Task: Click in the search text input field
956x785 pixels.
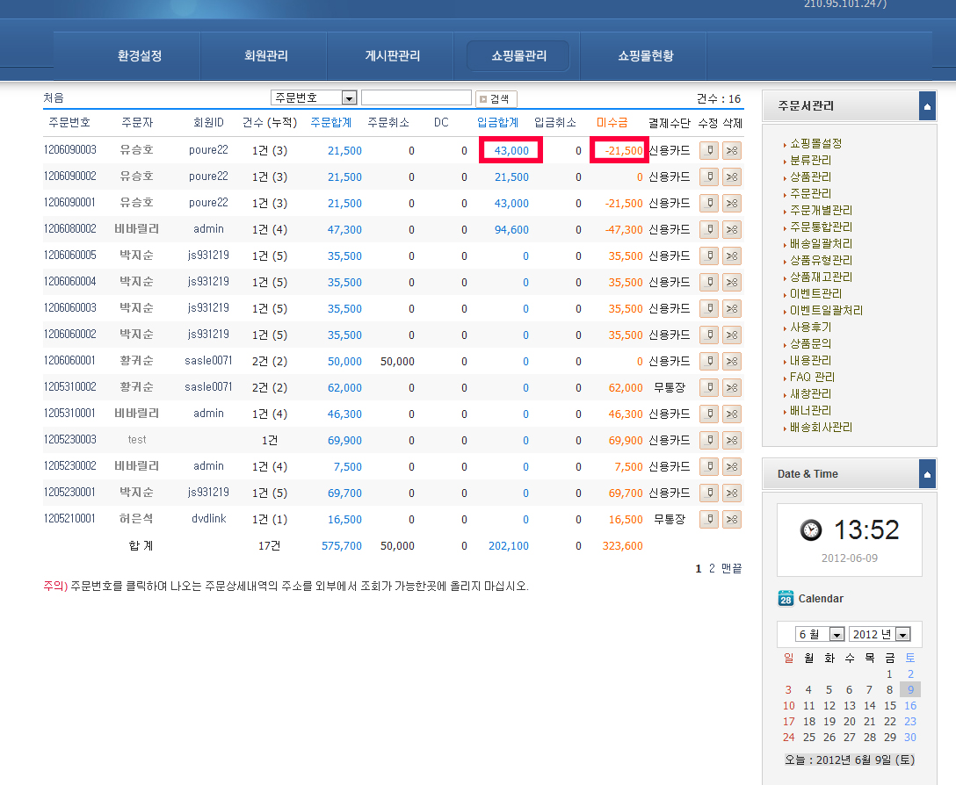Action: [x=416, y=98]
